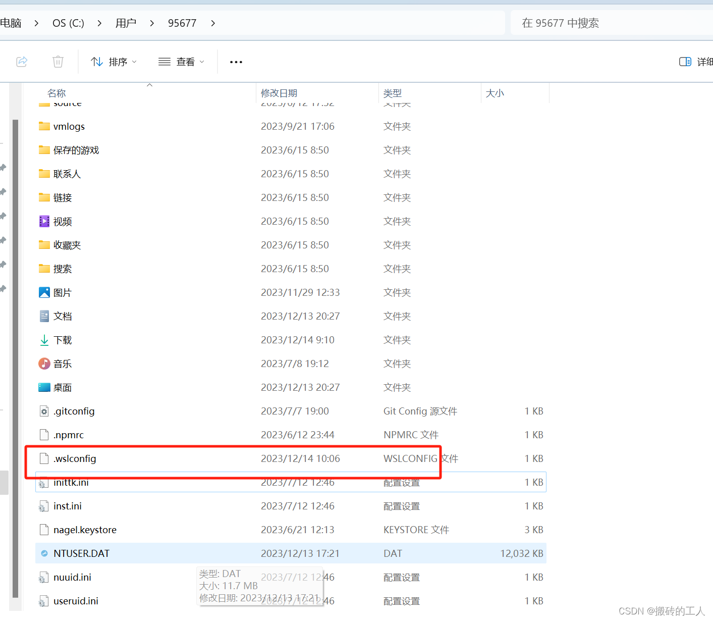
Task: Select the 下载 downloads folder icon
Action: [44, 340]
